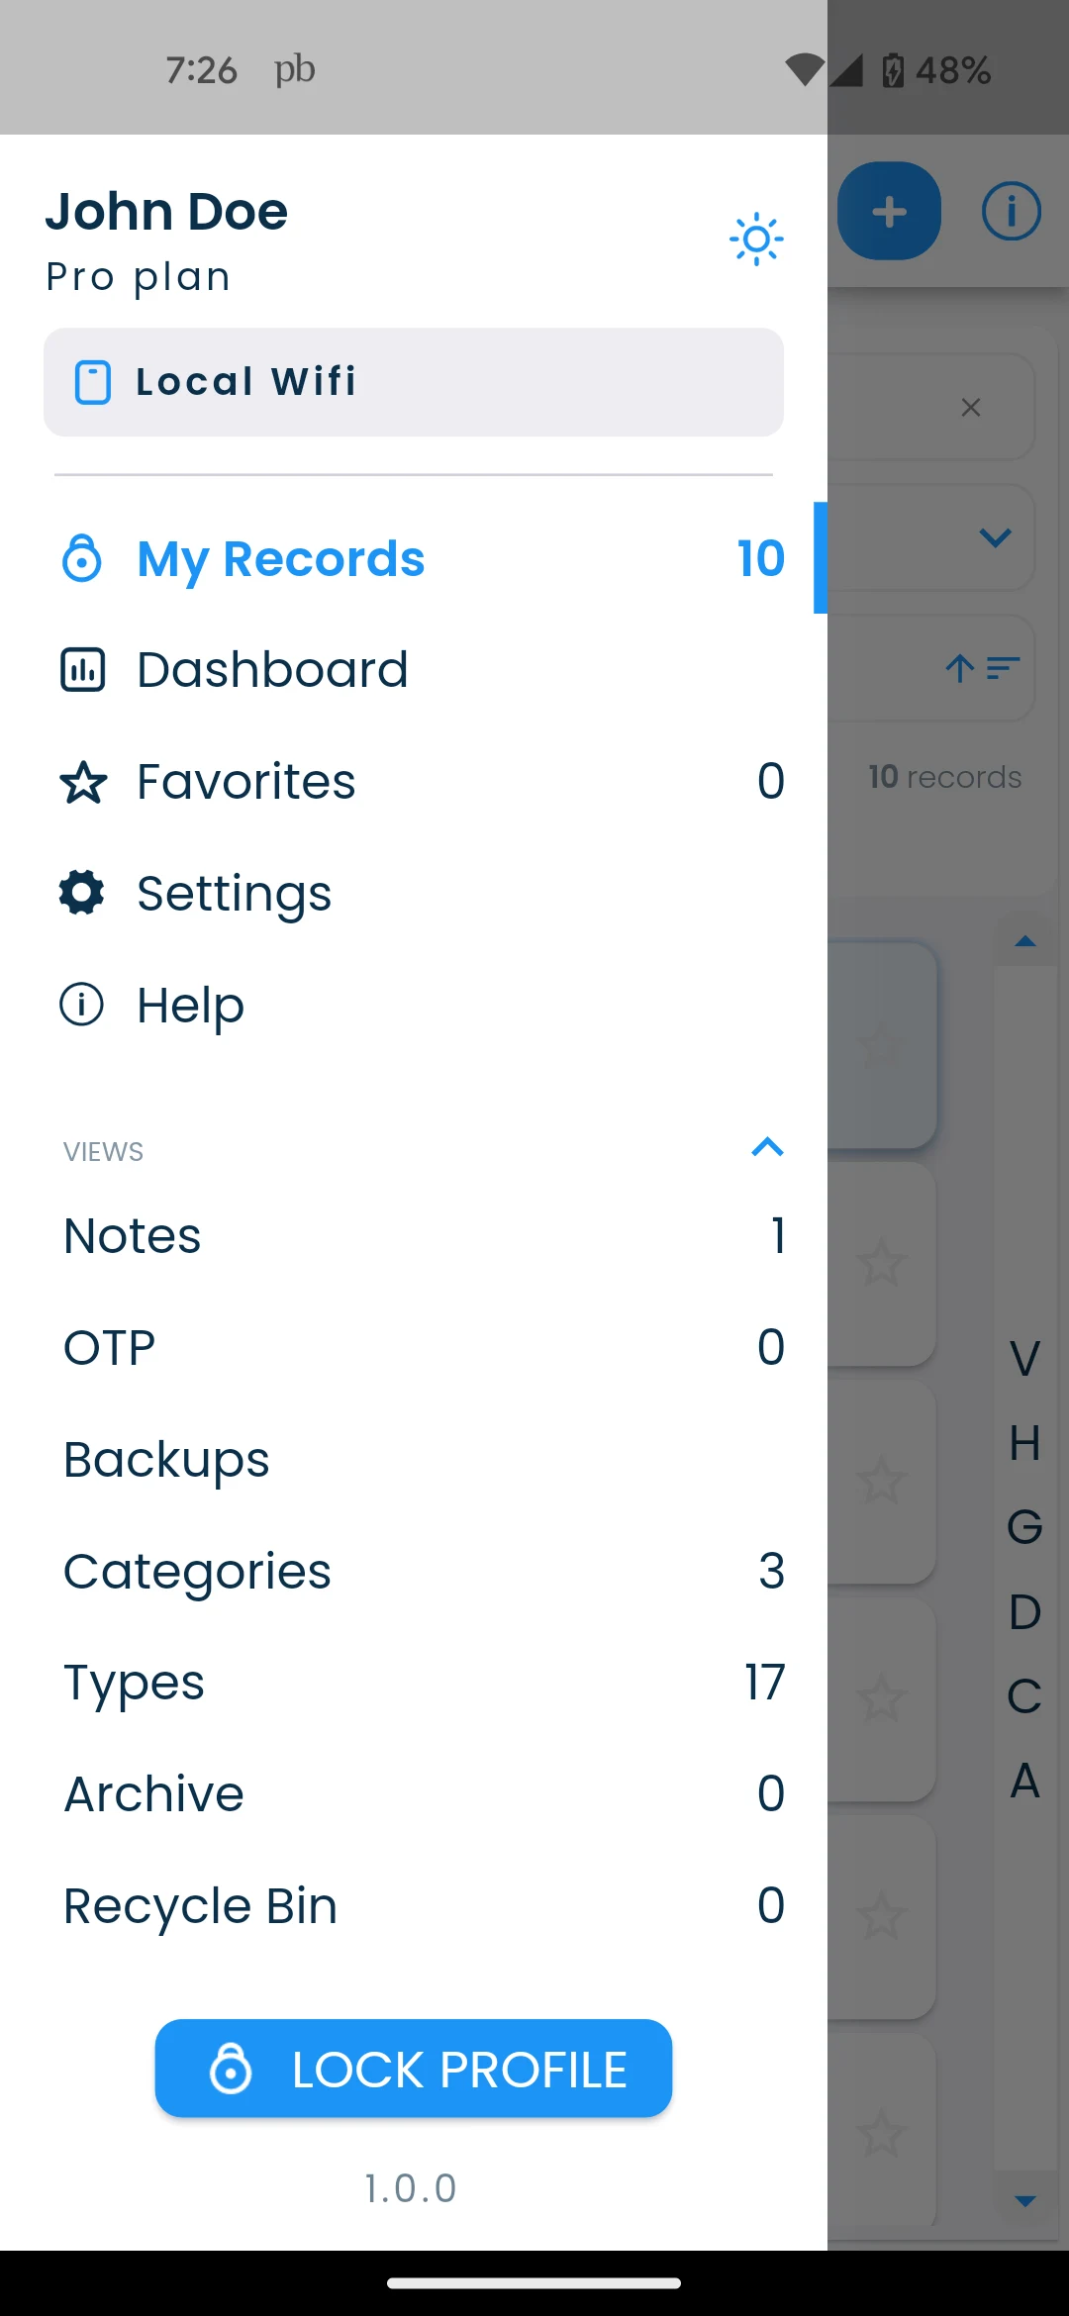Select the Local Wifi profile chip
The image size is (1069, 2316).
(414, 382)
